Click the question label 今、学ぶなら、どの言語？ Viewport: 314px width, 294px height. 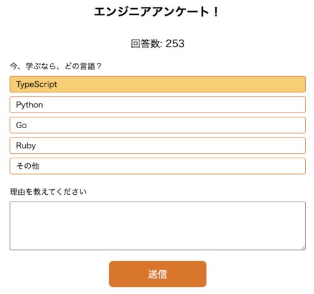point(56,66)
